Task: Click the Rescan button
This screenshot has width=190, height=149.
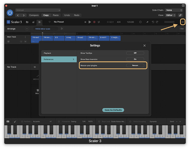Action: [135, 65]
